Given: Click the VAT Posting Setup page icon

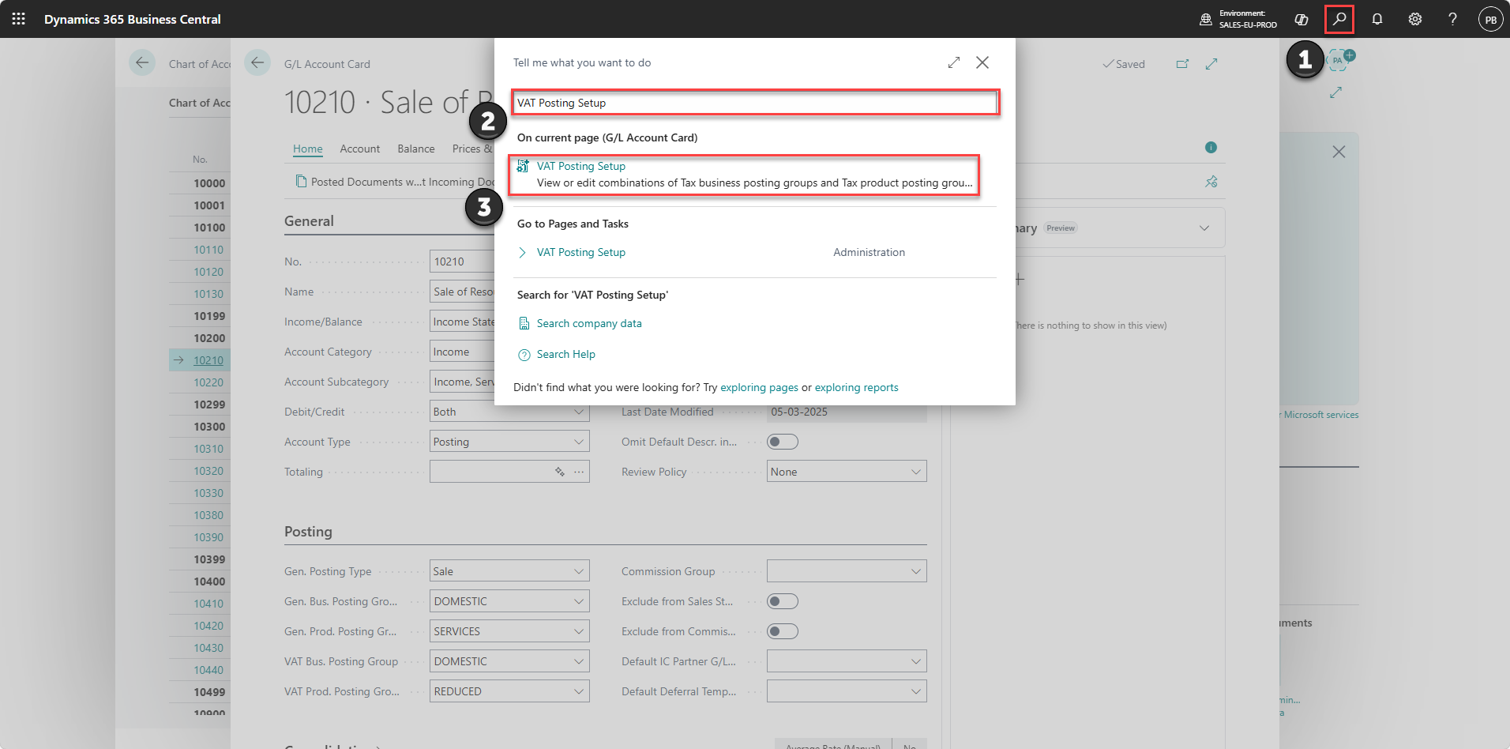Looking at the screenshot, I should tap(523, 166).
